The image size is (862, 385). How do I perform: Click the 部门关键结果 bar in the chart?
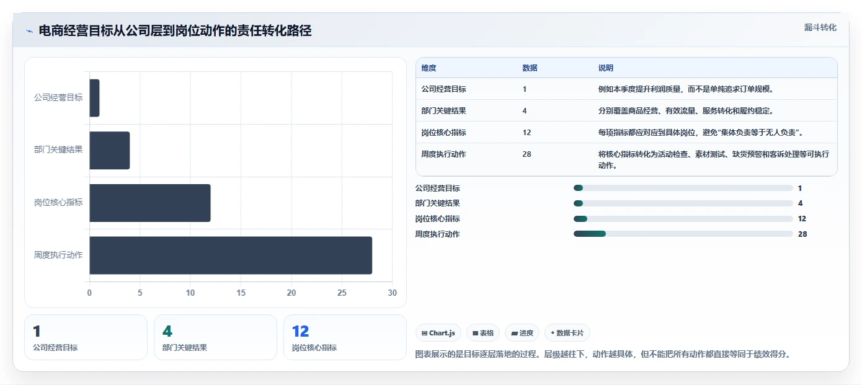(110, 150)
